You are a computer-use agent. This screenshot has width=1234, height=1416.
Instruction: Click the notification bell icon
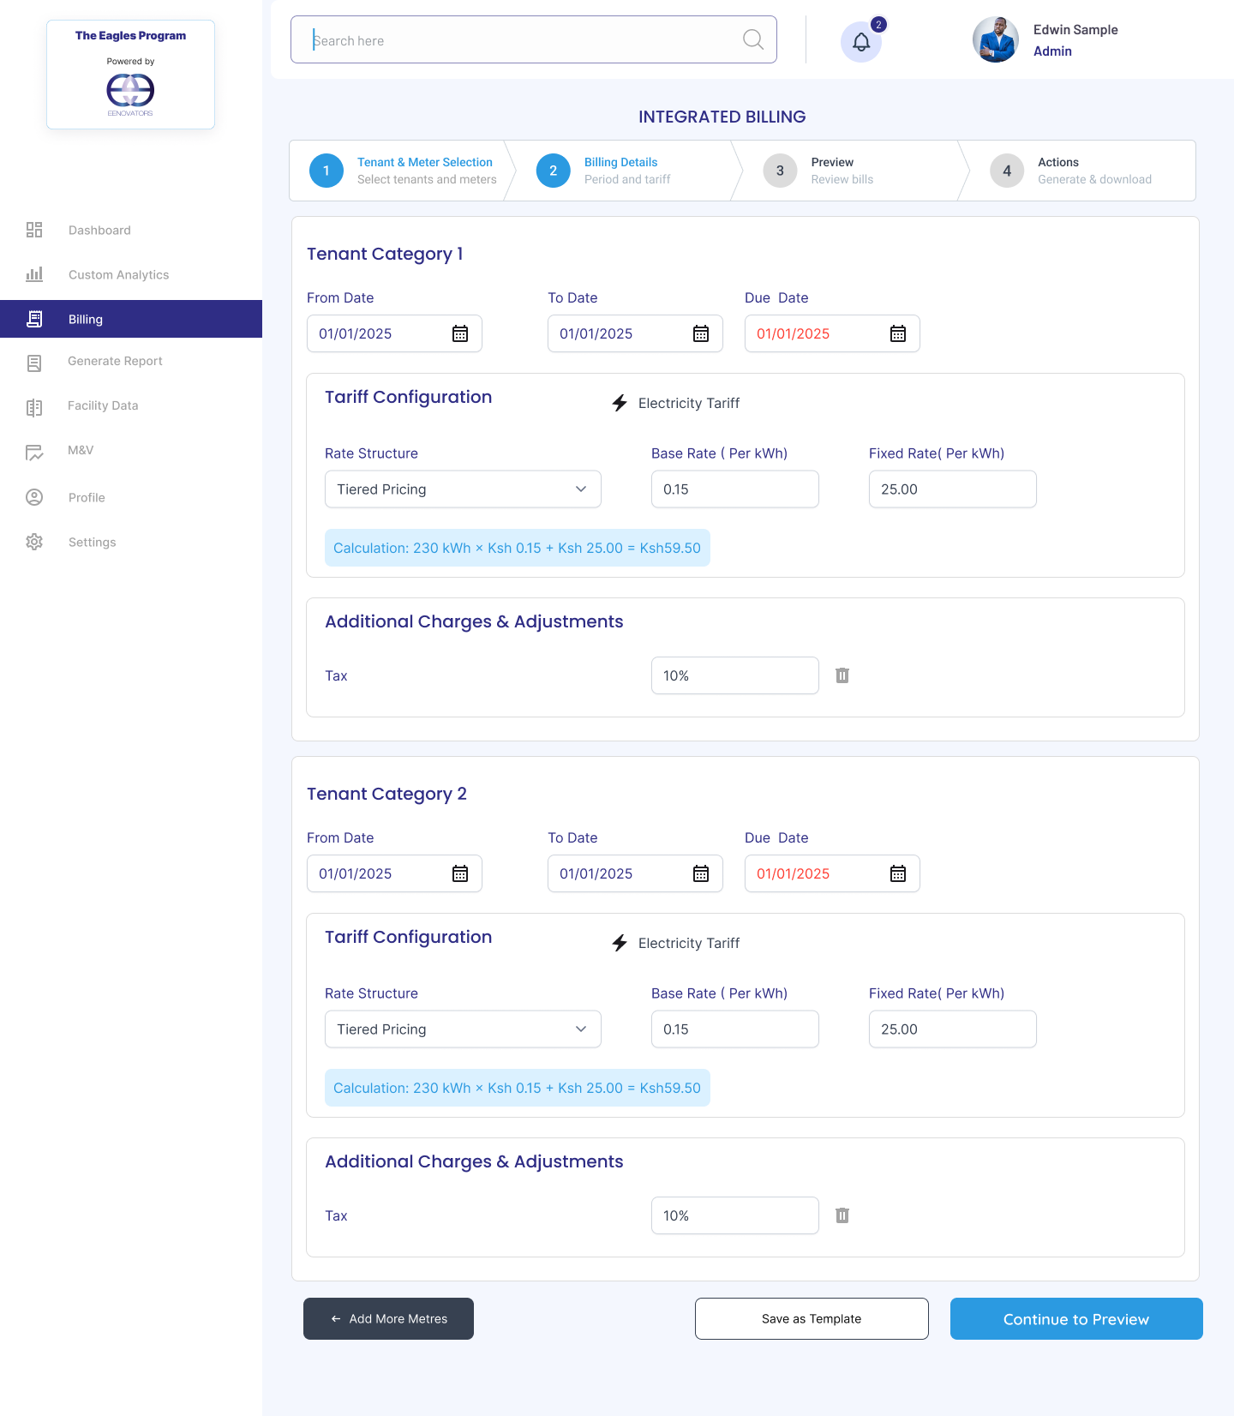coord(861,42)
